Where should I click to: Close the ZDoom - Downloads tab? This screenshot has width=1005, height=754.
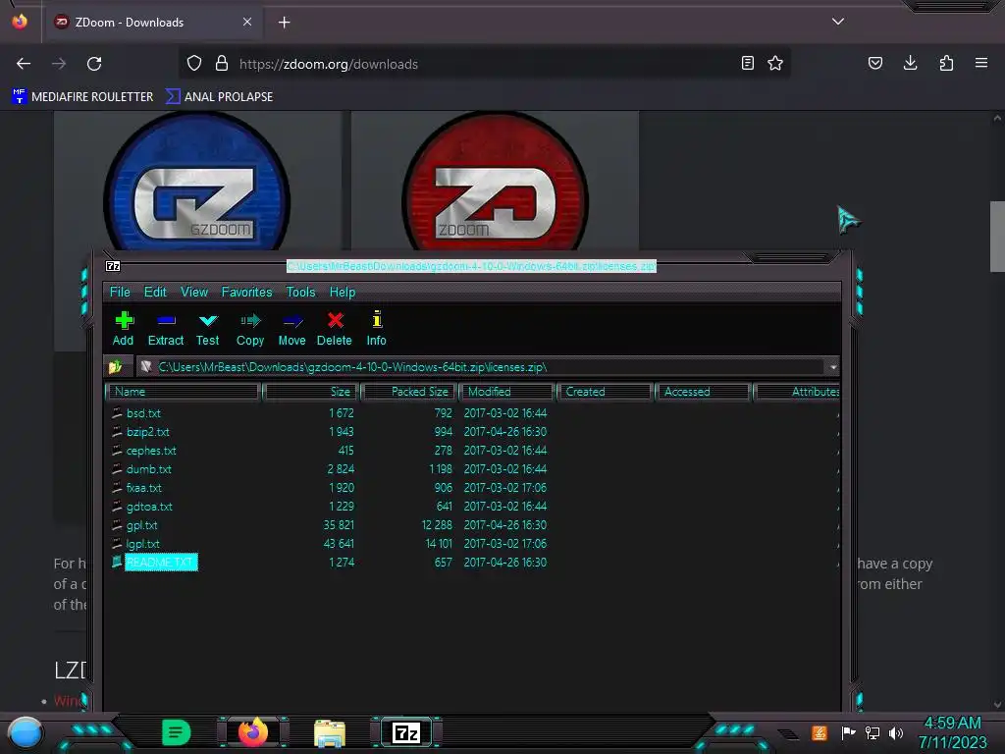tap(247, 22)
